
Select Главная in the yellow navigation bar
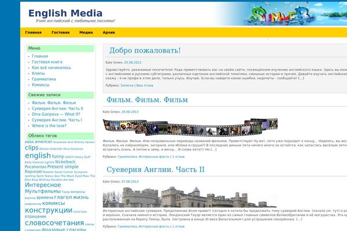tap(33, 32)
